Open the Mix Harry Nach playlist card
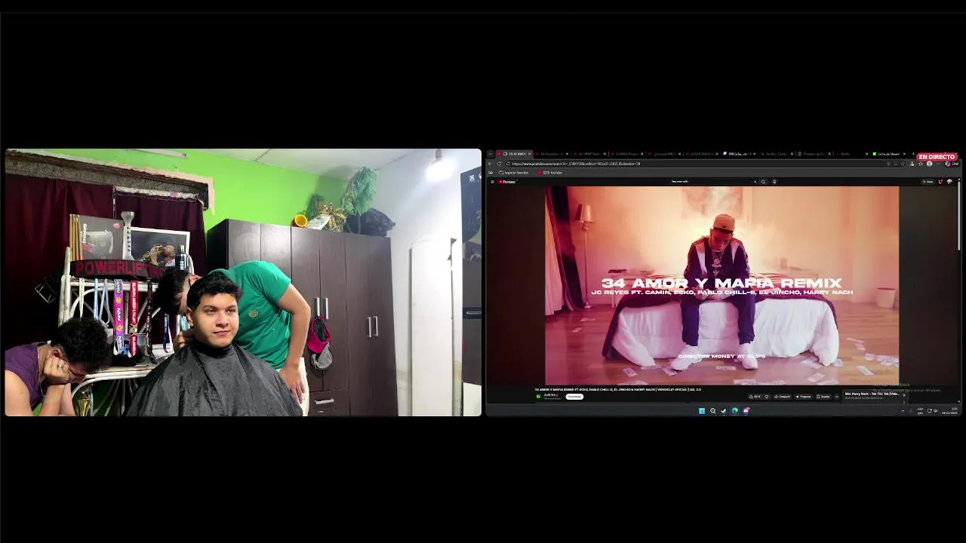The width and height of the screenshot is (966, 543). [872, 395]
